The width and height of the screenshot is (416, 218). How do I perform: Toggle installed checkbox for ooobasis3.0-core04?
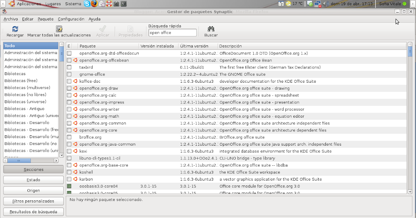coord(69,186)
